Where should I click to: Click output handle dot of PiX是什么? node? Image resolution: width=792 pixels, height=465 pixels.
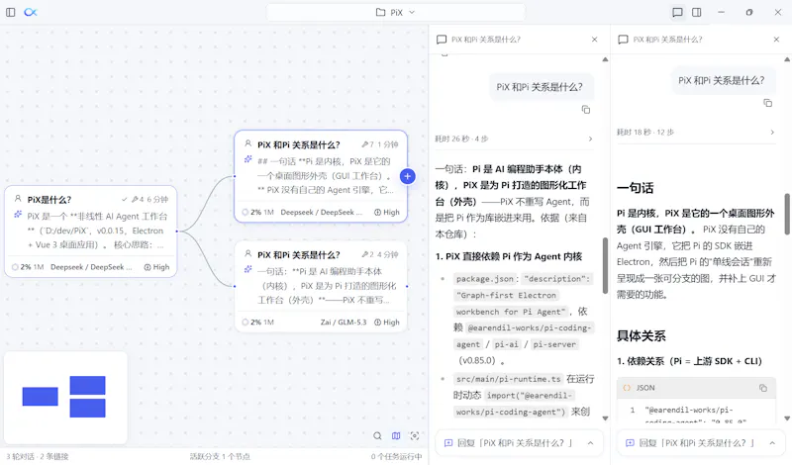pyautogui.click(x=177, y=232)
